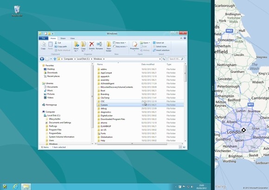The width and height of the screenshot is (269, 190).
Task: Click the volume icon in system tray
Action: coord(192,187)
